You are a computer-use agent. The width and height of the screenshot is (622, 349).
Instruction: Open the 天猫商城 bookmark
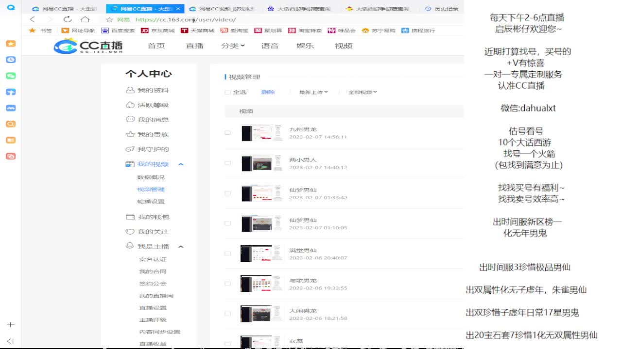tap(197, 31)
